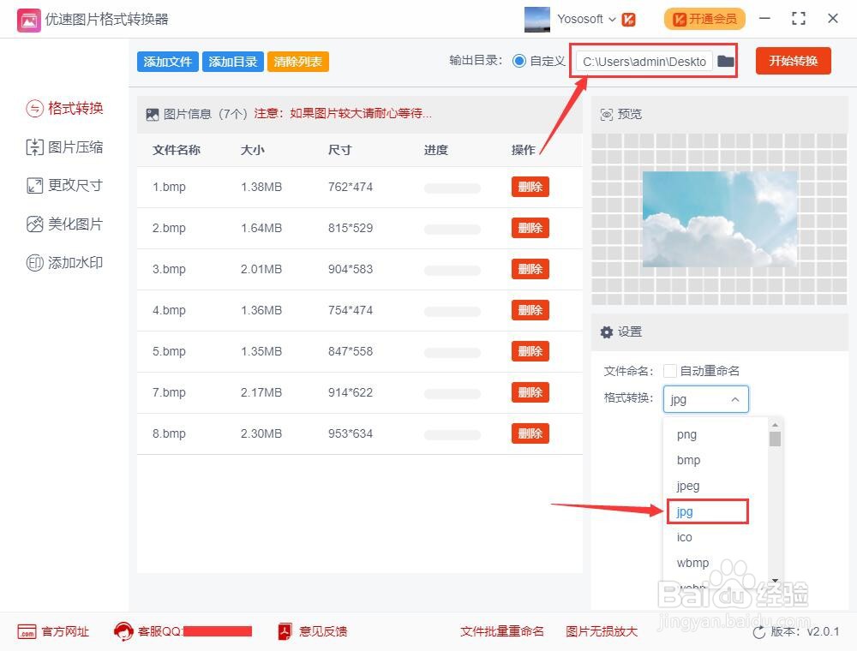Click the 设置 gear icon

607,332
